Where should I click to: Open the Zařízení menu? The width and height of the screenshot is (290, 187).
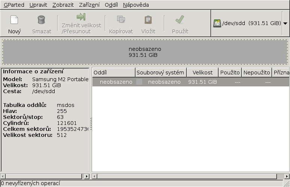click(x=89, y=5)
